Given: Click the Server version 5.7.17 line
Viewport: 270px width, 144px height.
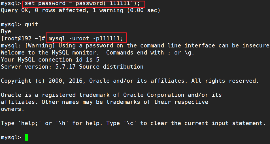Looking at the screenshot, I should click(72, 67).
